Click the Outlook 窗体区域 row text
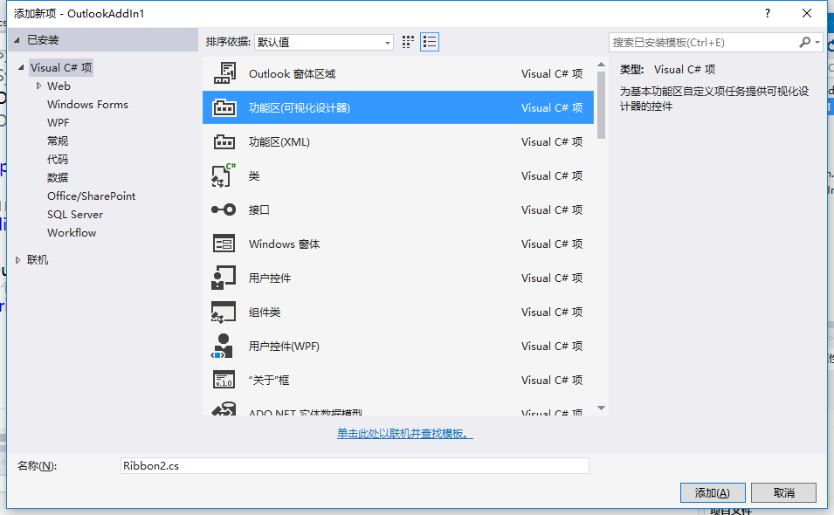834x515 pixels. tap(292, 74)
